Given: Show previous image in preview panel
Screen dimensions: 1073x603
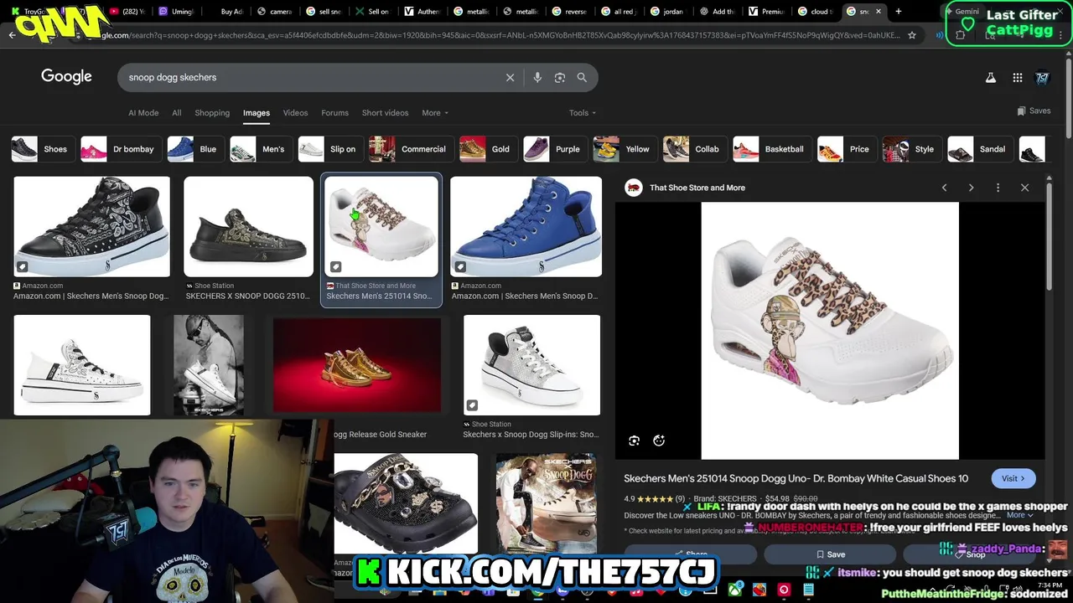Looking at the screenshot, I should (944, 188).
